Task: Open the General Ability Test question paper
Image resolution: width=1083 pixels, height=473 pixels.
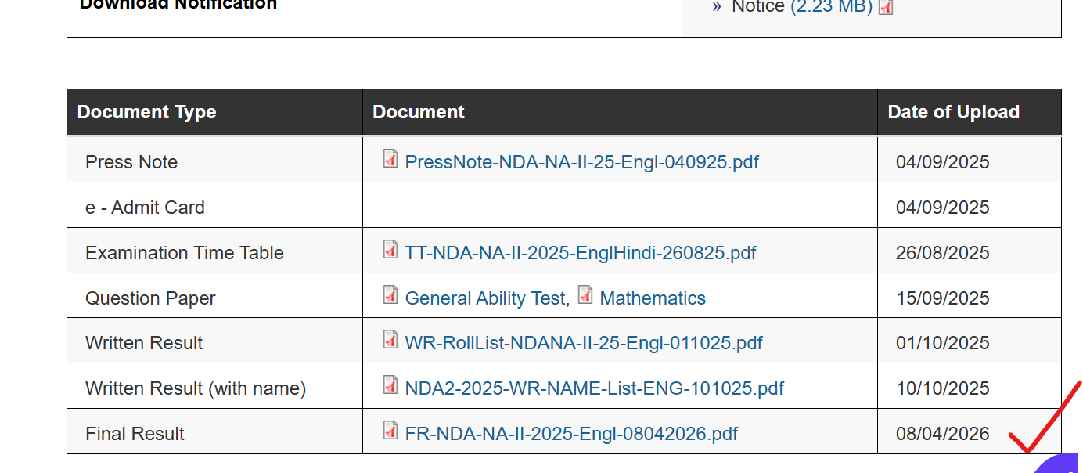Action: [x=485, y=298]
